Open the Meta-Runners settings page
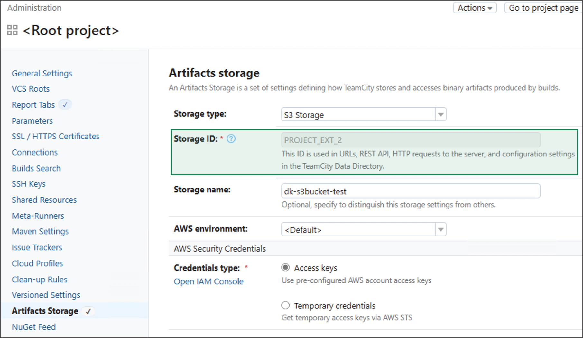The height and width of the screenshot is (338, 583). pyautogui.click(x=38, y=216)
